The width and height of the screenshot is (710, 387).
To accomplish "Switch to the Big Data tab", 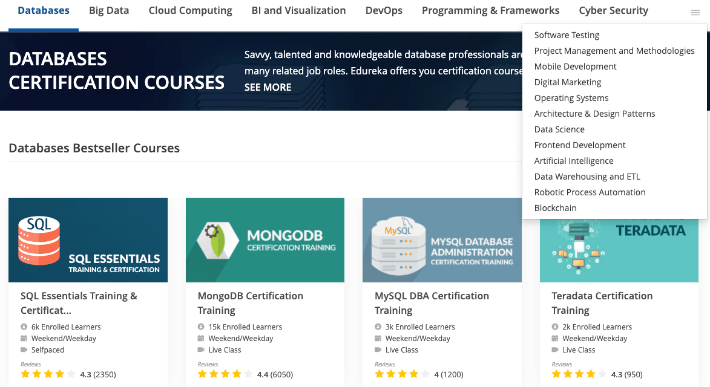I will click(109, 10).
